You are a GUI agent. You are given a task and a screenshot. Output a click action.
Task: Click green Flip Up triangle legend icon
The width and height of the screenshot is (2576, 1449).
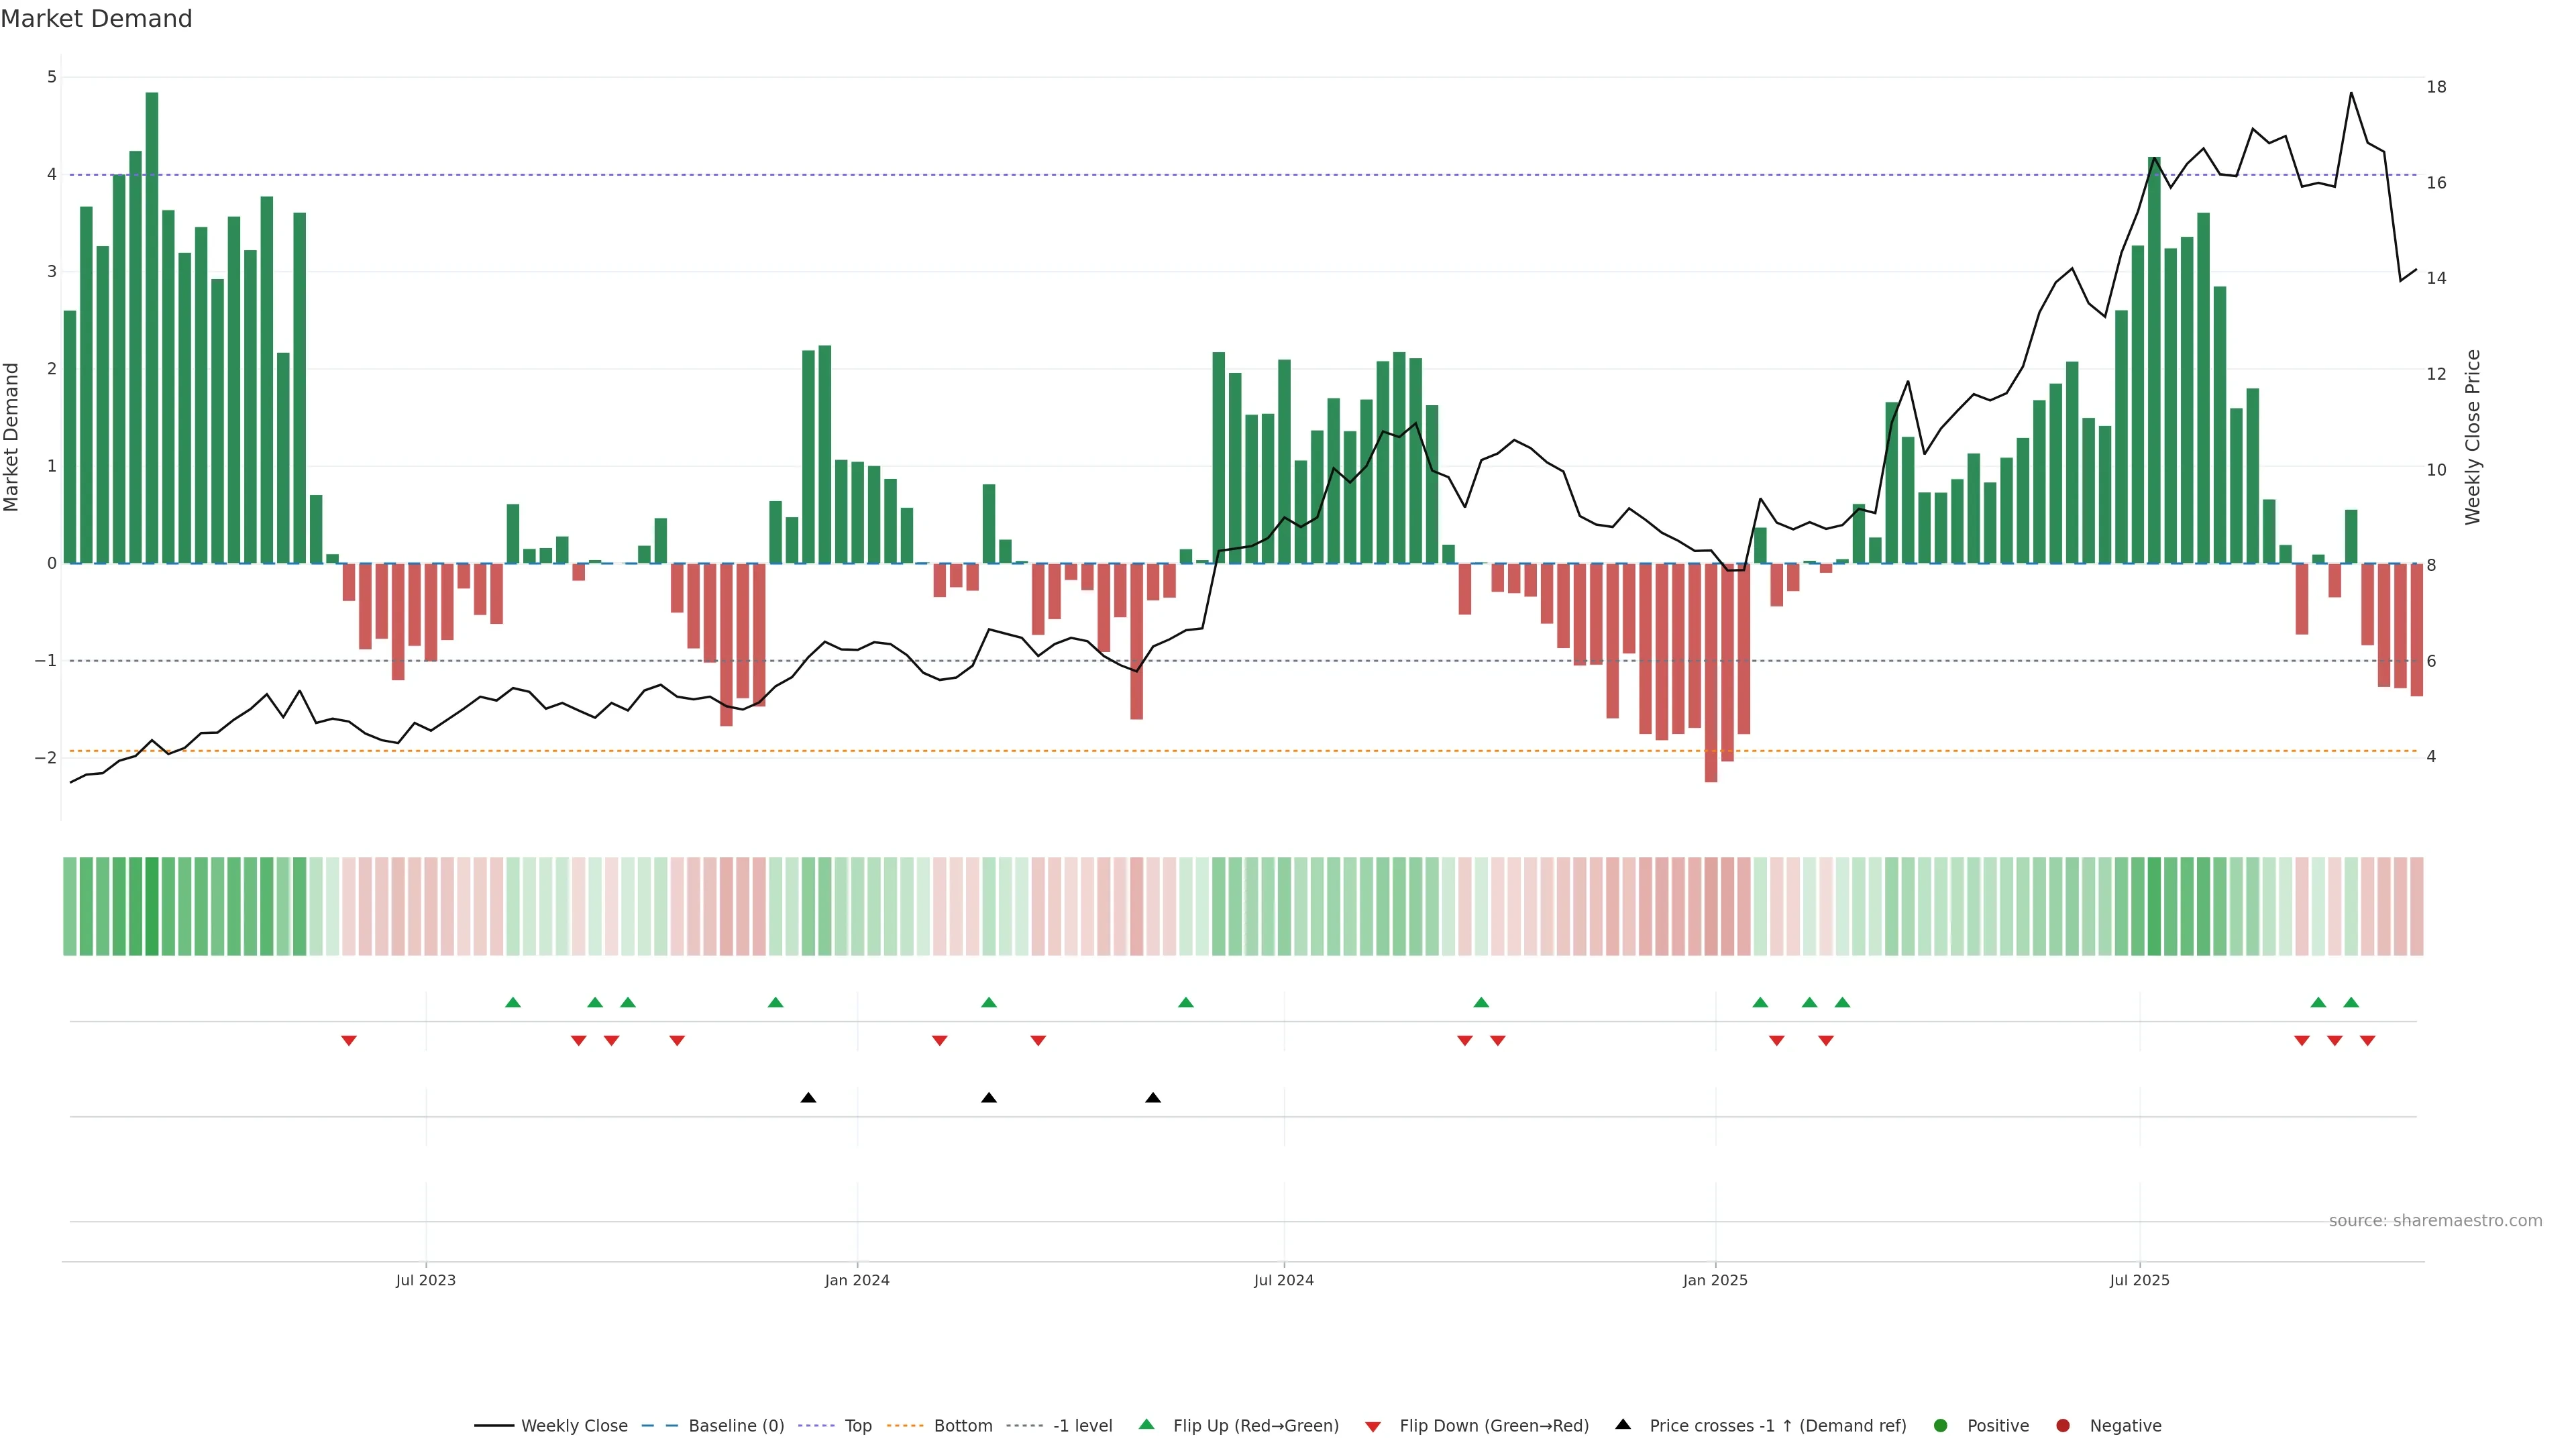click(x=1147, y=1425)
